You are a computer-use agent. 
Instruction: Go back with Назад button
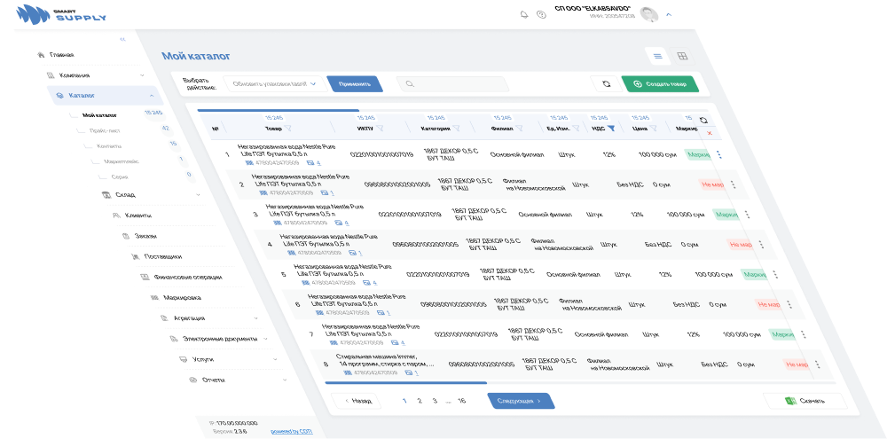click(357, 401)
